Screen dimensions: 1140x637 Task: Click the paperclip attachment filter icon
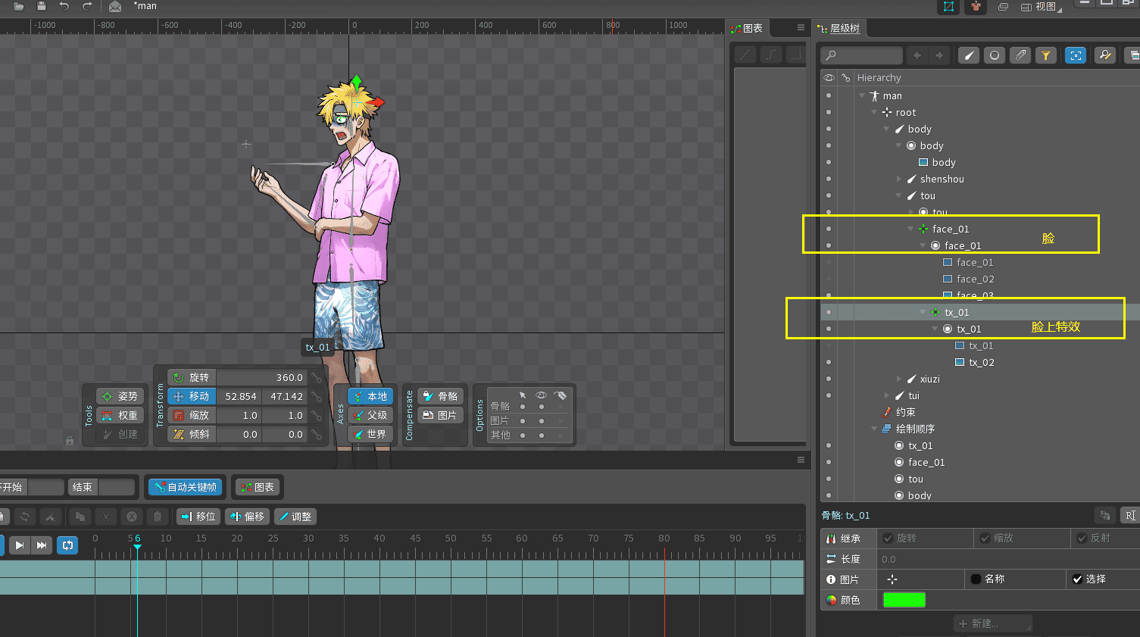click(x=1020, y=55)
